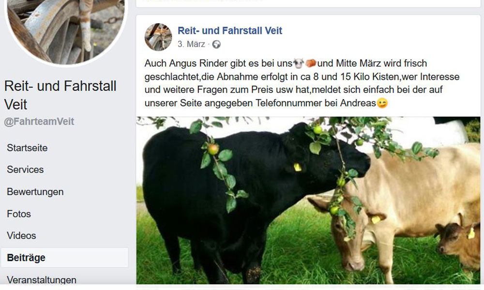
Task: Click the globe public-visibility icon beside the date
Action: click(x=216, y=44)
